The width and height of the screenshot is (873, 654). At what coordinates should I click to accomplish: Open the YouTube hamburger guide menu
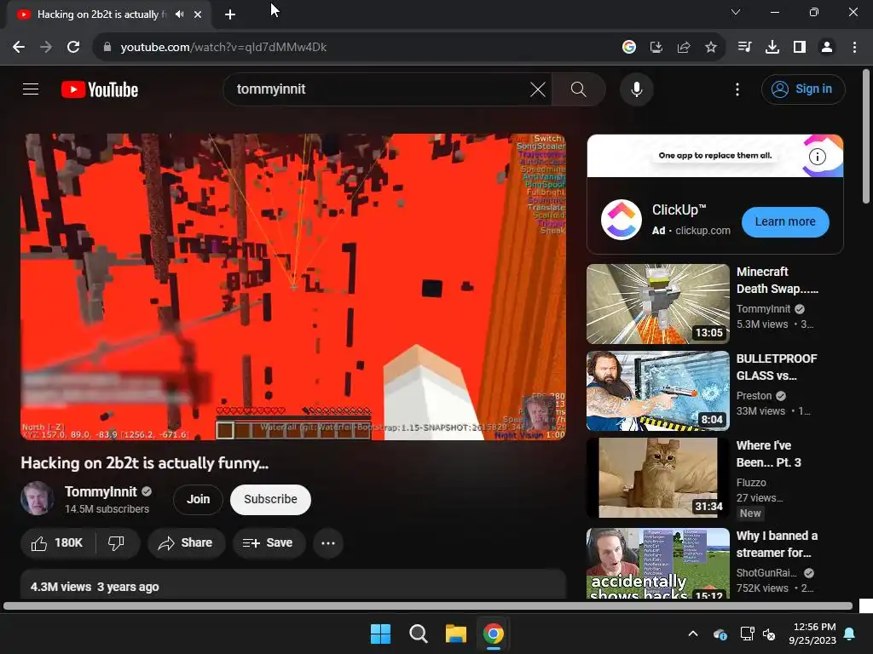pos(31,89)
